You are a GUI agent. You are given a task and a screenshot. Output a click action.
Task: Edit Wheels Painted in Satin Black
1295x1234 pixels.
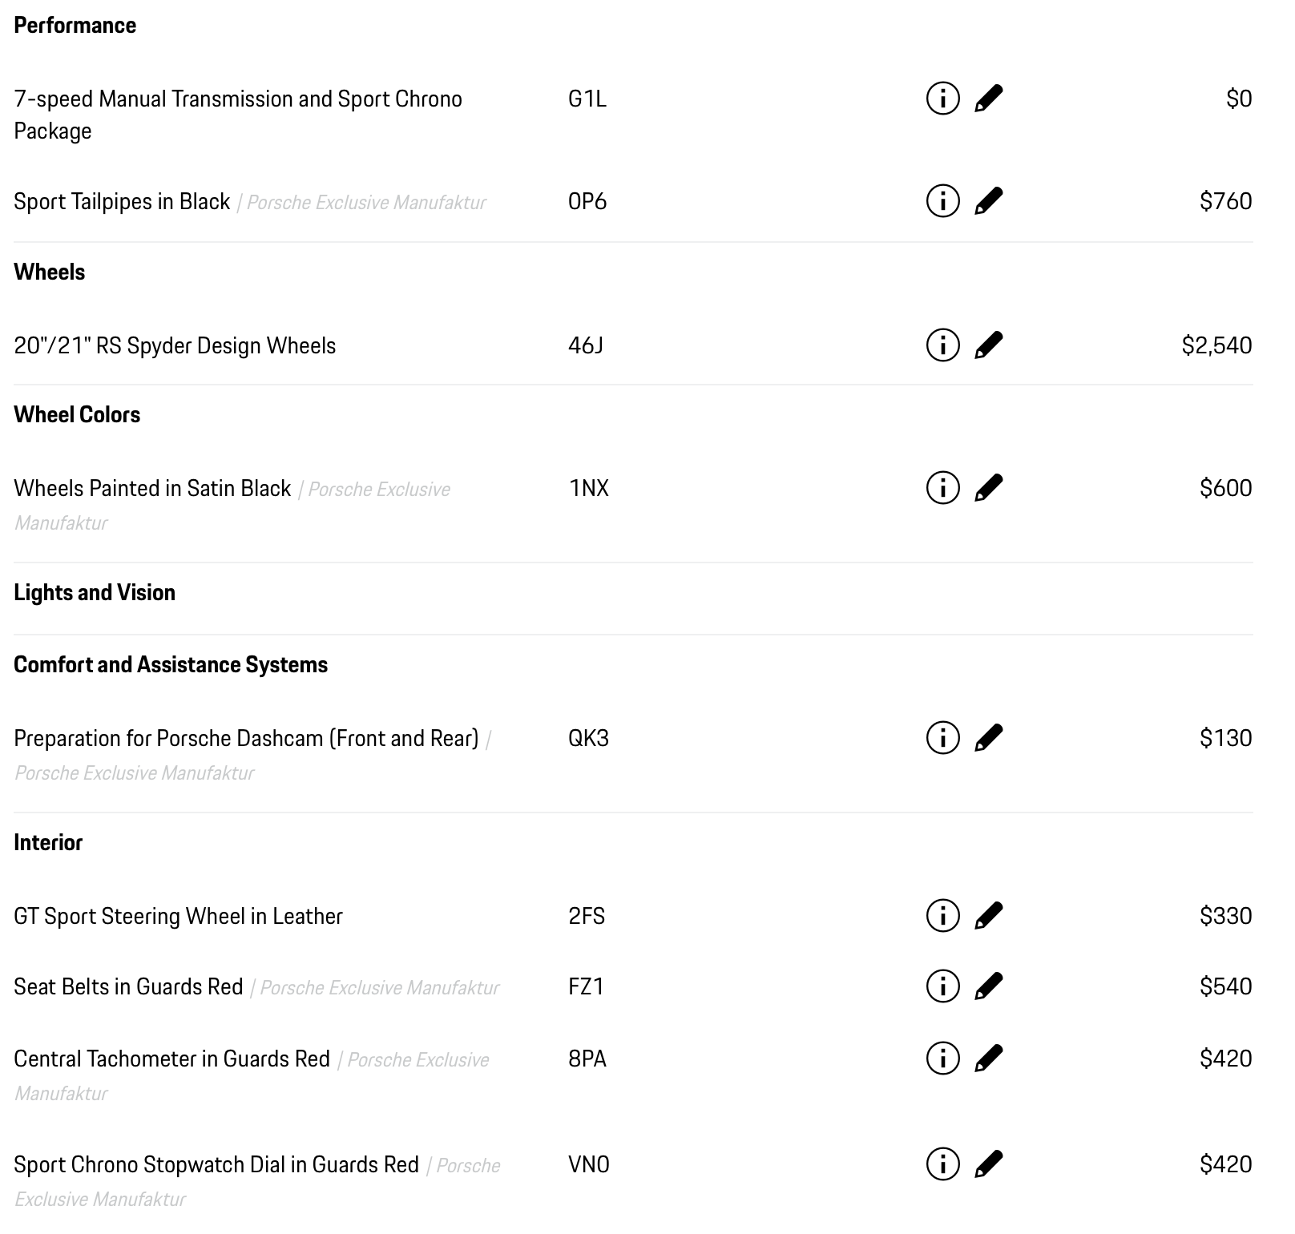[988, 488]
